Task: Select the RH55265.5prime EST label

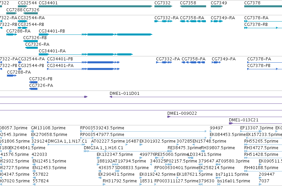Action: pos(261,141)
